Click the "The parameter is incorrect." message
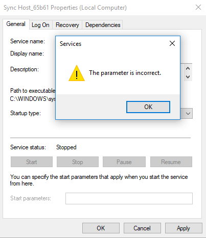Screen dimensions: 206x238 coord(125,73)
